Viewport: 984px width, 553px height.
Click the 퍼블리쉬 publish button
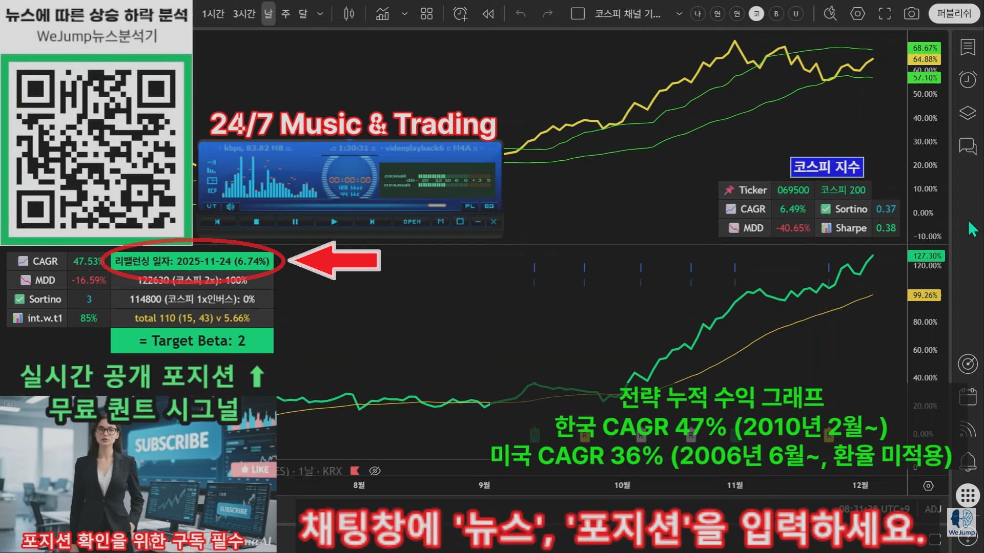tap(954, 14)
